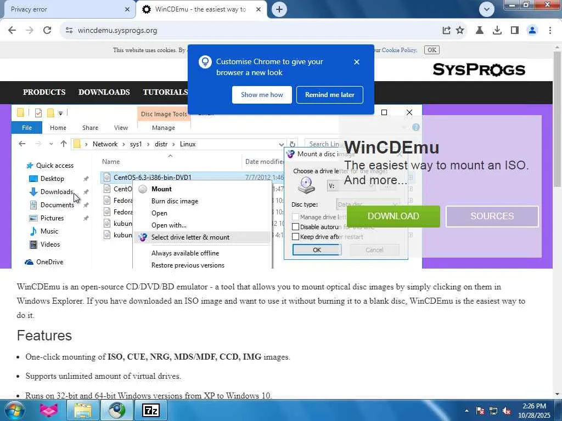This screenshot has width=562, height=421.
Task: Click the muted volume tray icon
Action: click(x=507, y=411)
